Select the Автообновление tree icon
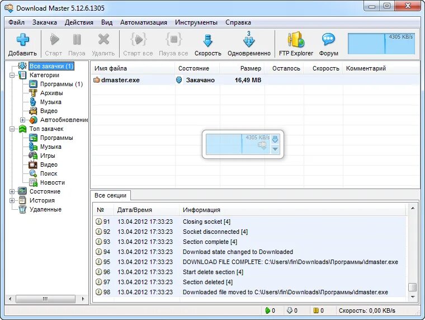Image resolution: width=425 pixels, height=320 pixels. pyautogui.click(x=33, y=120)
